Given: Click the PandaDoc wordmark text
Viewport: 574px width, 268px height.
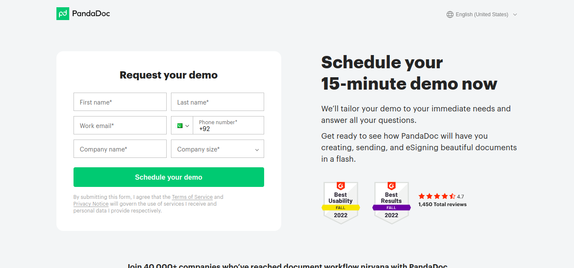Looking at the screenshot, I should (91, 14).
